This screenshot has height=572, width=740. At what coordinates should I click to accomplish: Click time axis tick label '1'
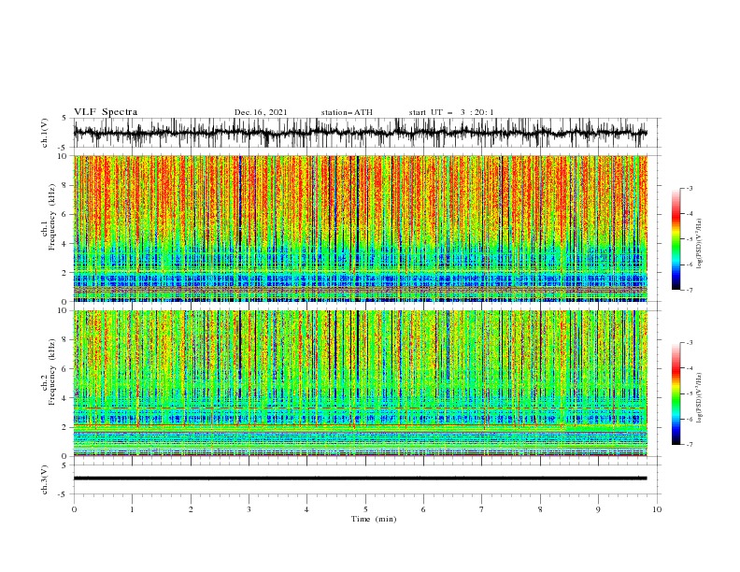pyautogui.click(x=133, y=509)
